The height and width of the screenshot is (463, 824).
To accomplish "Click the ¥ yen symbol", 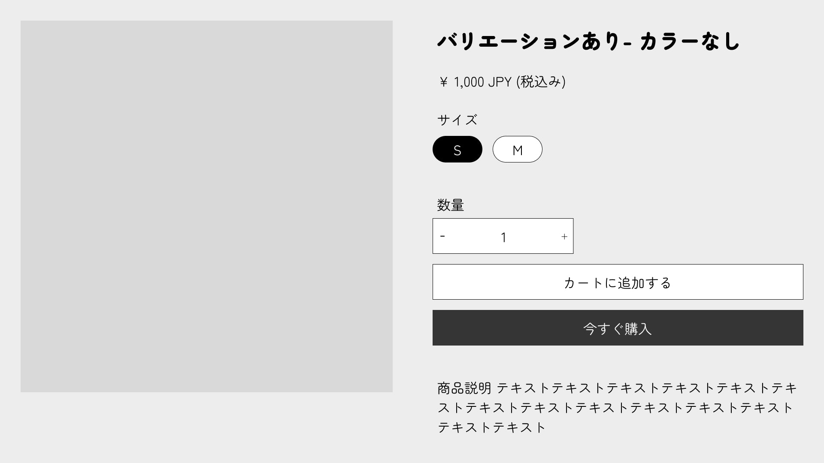I will pyautogui.click(x=444, y=82).
